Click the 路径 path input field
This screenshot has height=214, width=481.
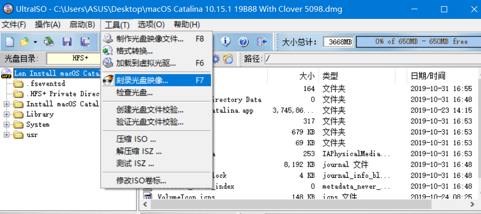(x=373, y=59)
